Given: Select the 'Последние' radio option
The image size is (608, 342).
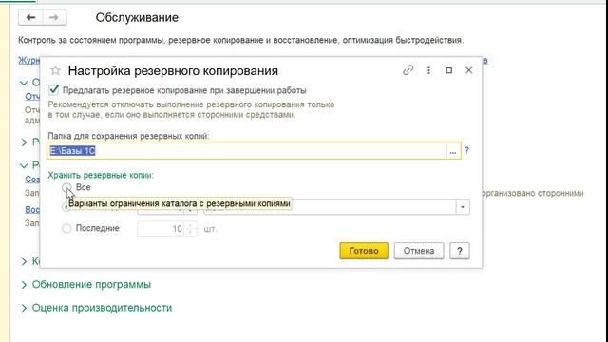Looking at the screenshot, I should pos(66,228).
